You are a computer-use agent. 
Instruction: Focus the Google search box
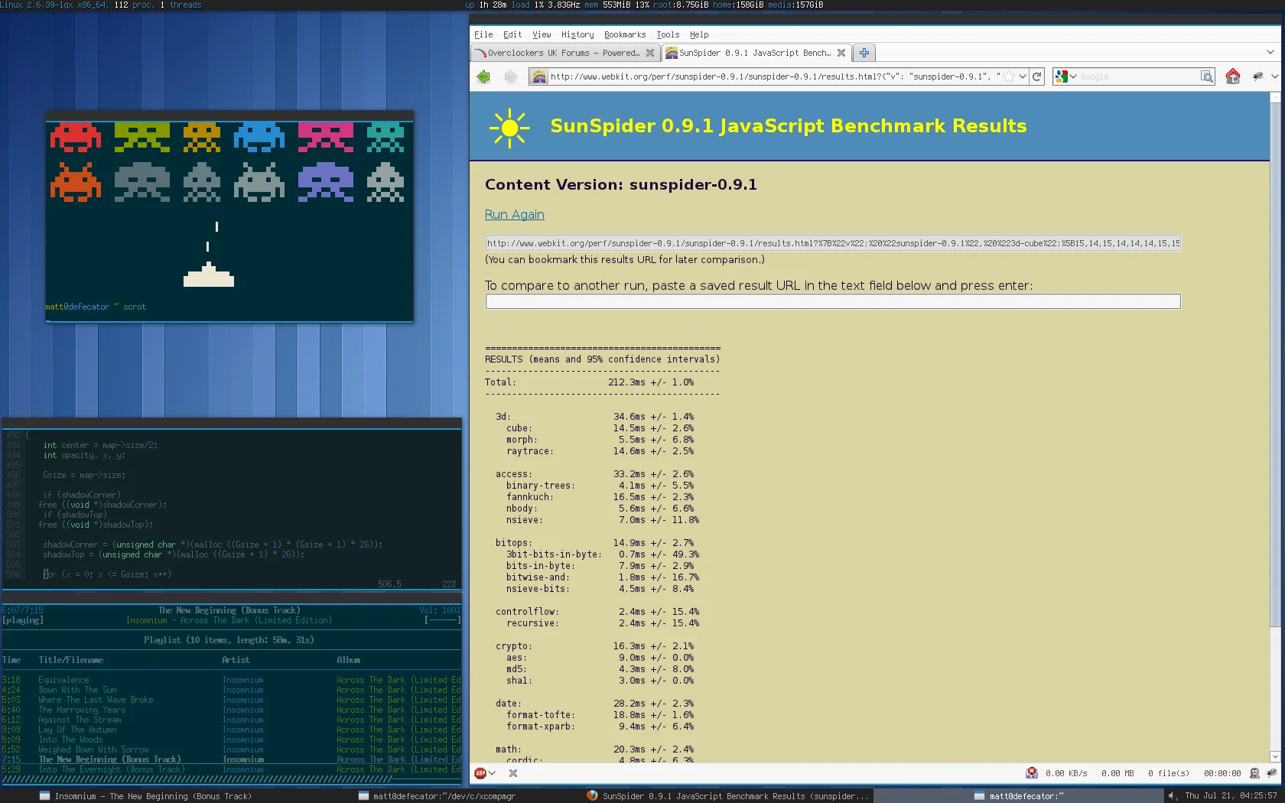pyautogui.click(x=1138, y=76)
